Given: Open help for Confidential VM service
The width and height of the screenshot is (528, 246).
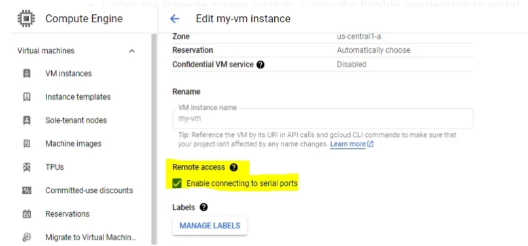Looking at the screenshot, I should tap(260, 65).
